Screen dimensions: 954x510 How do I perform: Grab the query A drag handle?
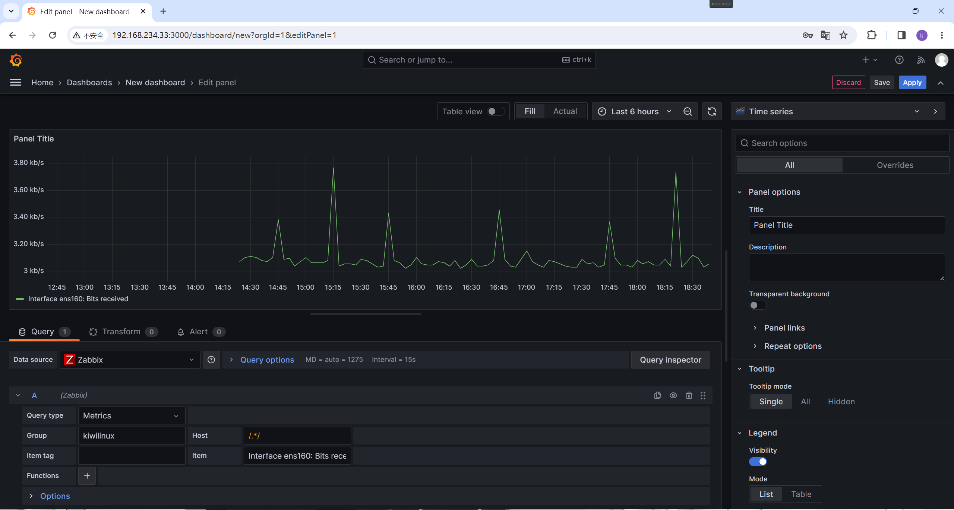point(703,395)
